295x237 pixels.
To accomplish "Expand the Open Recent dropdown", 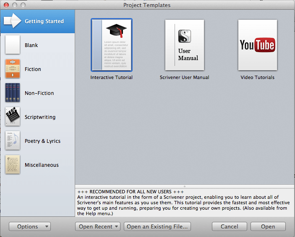I will 98,226.
